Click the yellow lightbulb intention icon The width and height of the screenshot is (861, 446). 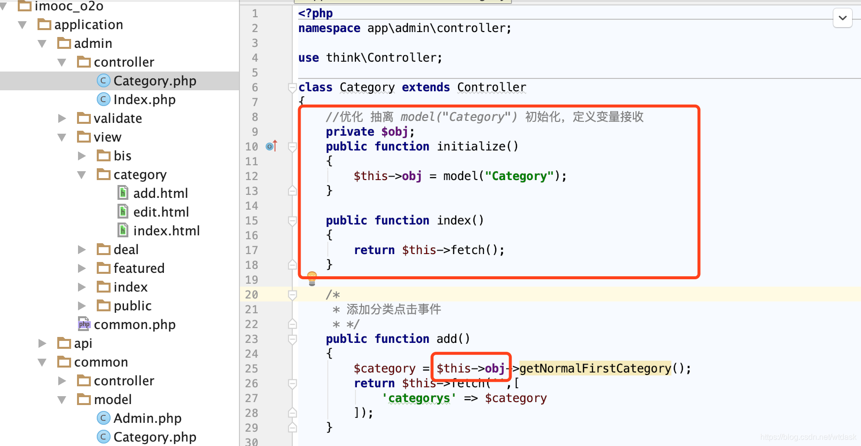coord(312,279)
